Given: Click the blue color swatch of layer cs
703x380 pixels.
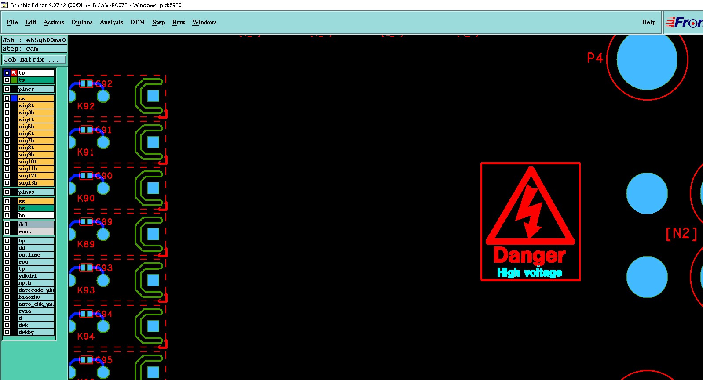Looking at the screenshot, I should click(15, 98).
